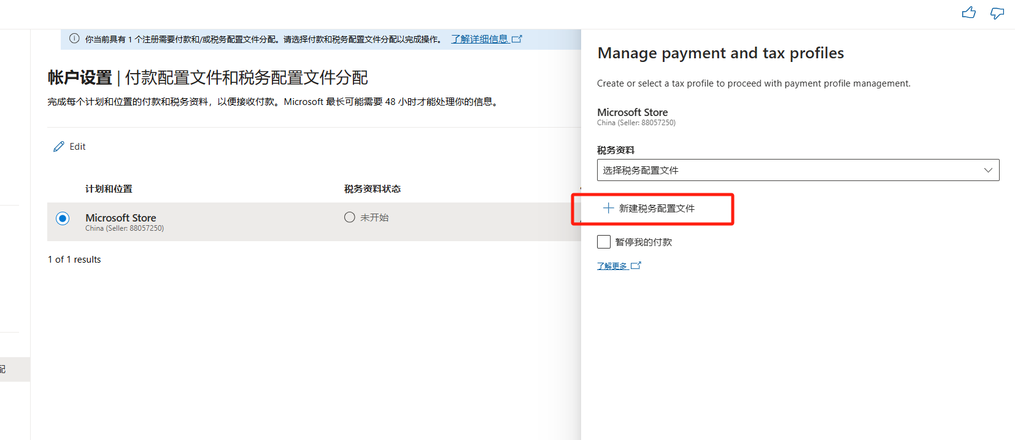The width and height of the screenshot is (1015, 440).
Task: Click the thumbs down feedback icon
Action: pos(997,13)
